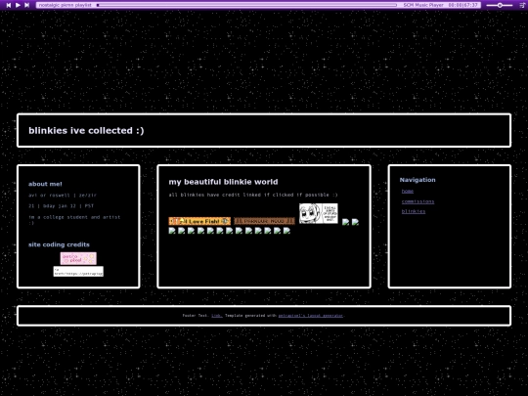Click first broken blinkie in the lower row
Image resolution: width=528 pixels, height=396 pixels.
(172, 231)
